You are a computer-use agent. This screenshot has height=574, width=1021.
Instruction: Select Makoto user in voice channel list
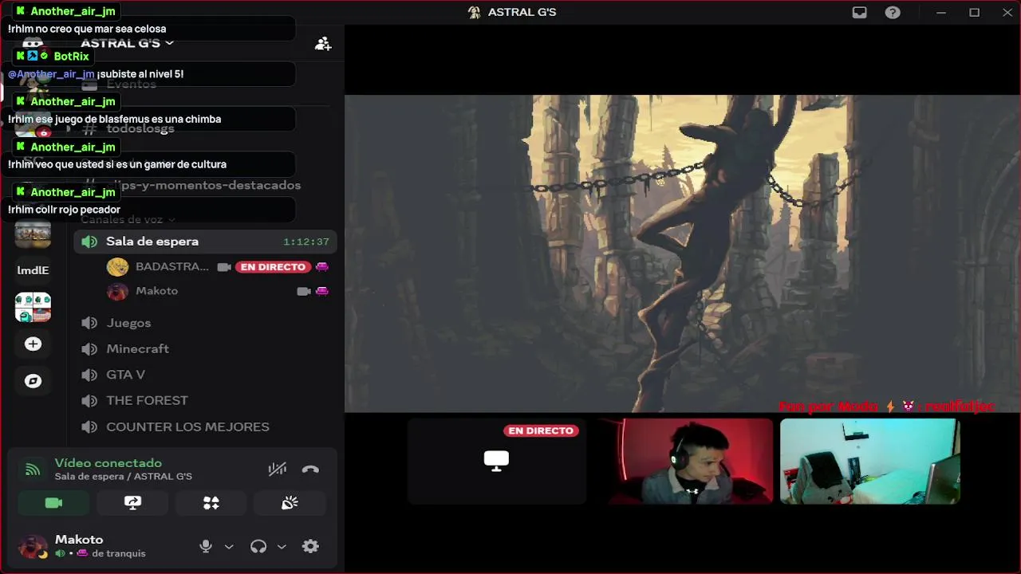156,291
